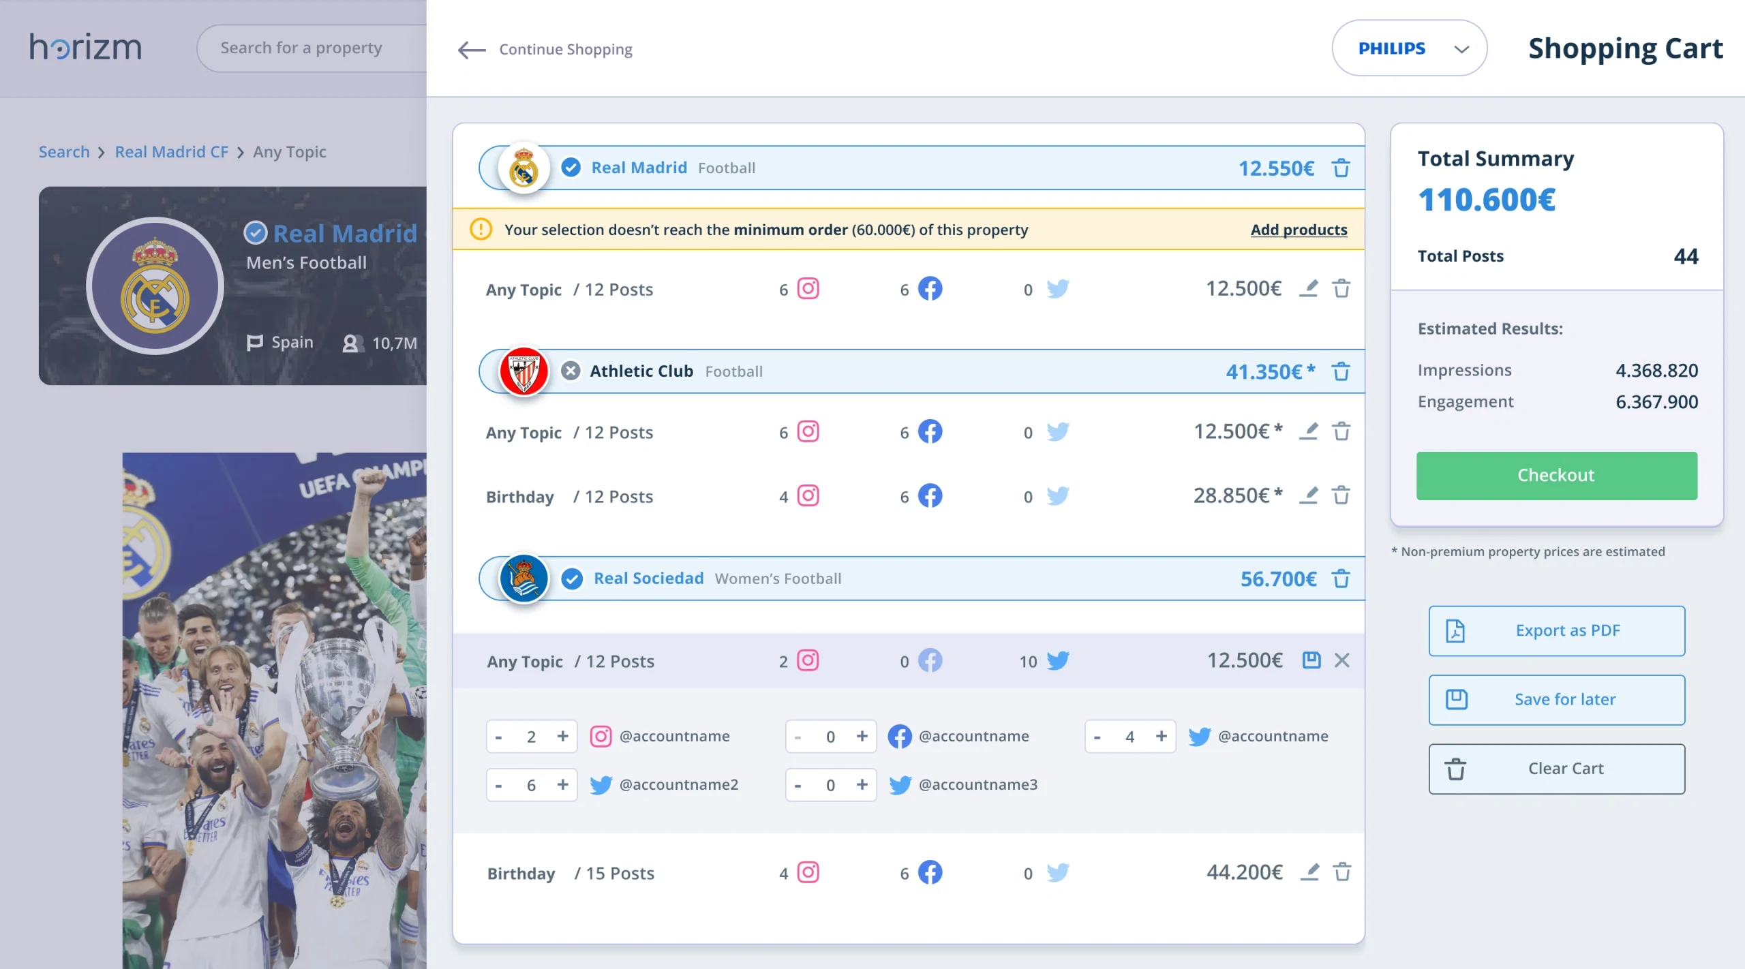
Task: Edit Real Madrid Any Topic line
Action: click(x=1308, y=289)
